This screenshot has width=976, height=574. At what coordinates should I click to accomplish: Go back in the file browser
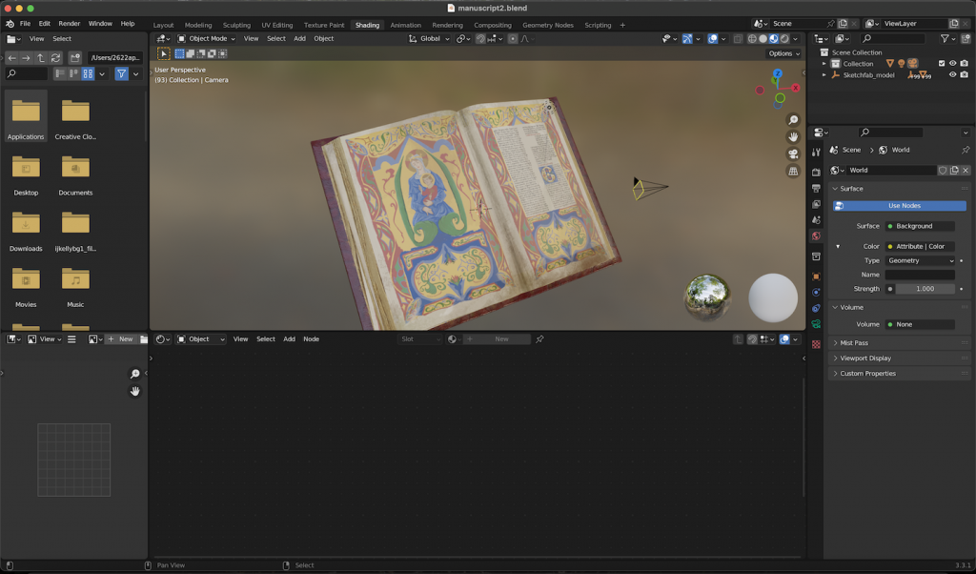(x=11, y=58)
